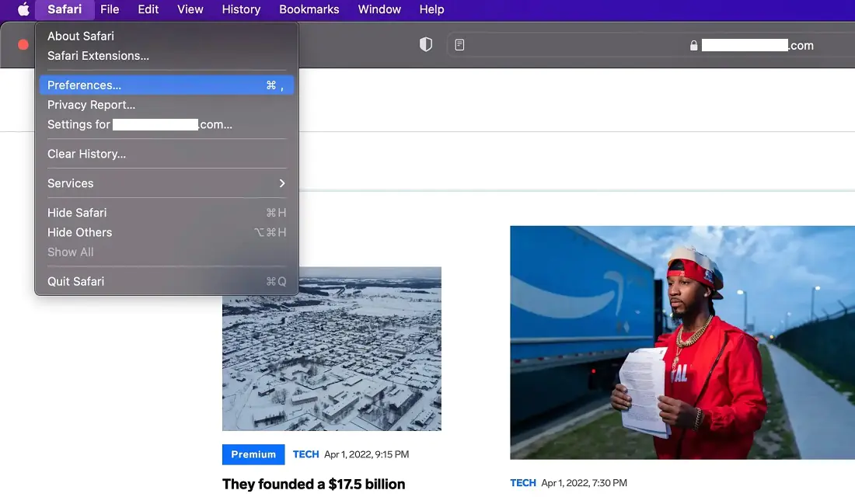This screenshot has height=497, width=855.
Task: Select Preferences... from Safari menu
Action: 84,85
